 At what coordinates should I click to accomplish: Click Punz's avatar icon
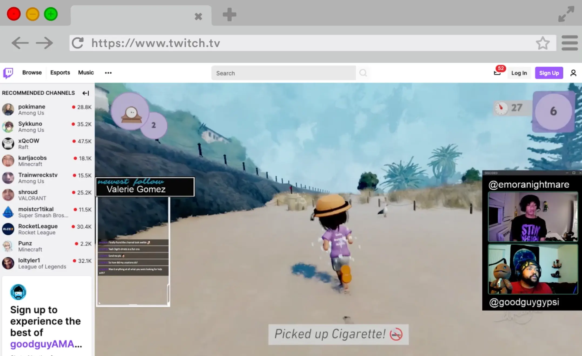(x=8, y=246)
